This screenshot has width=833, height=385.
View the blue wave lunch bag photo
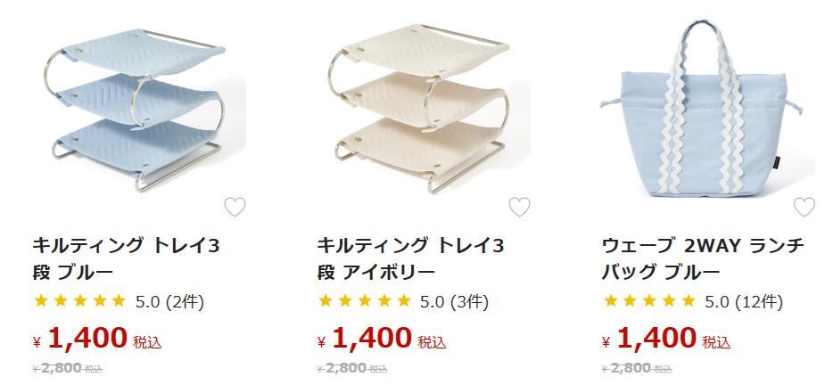[708, 111]
